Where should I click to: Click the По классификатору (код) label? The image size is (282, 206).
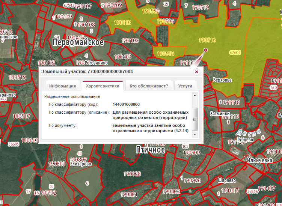(73, 104)
